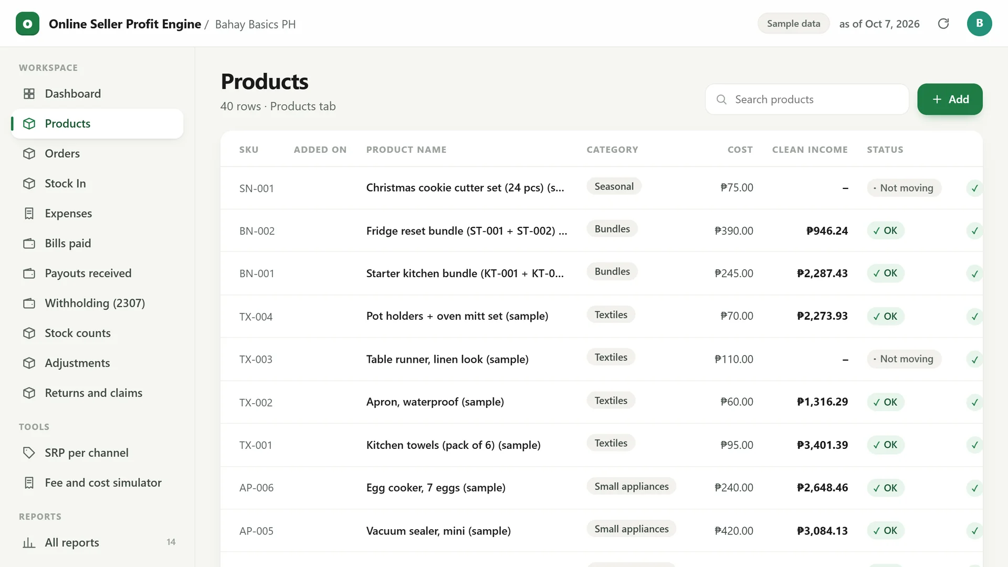The image size is (1008, 567).
Task: Click the checkmark icon for TX-001 row
Action: tap(974, 445)
